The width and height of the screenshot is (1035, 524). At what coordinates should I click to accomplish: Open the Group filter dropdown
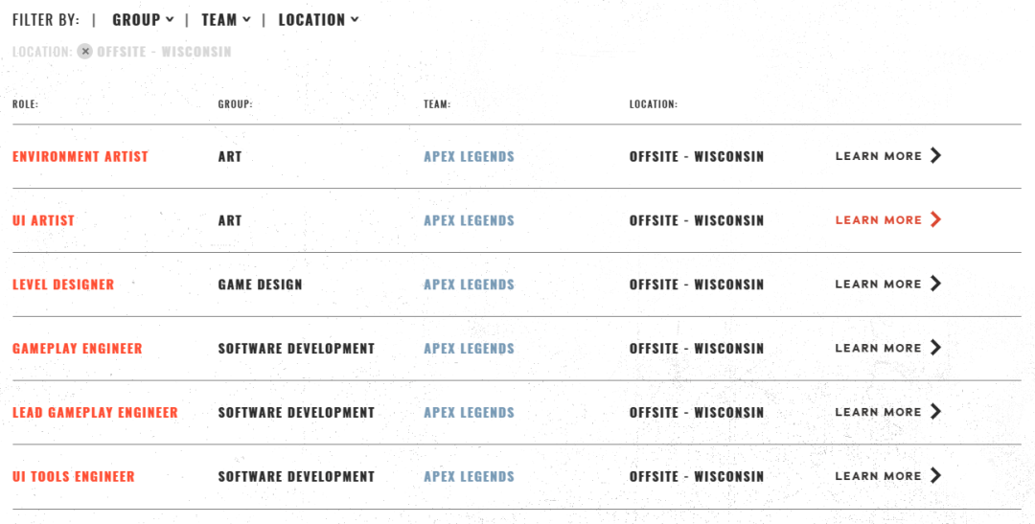click(143, 20)
